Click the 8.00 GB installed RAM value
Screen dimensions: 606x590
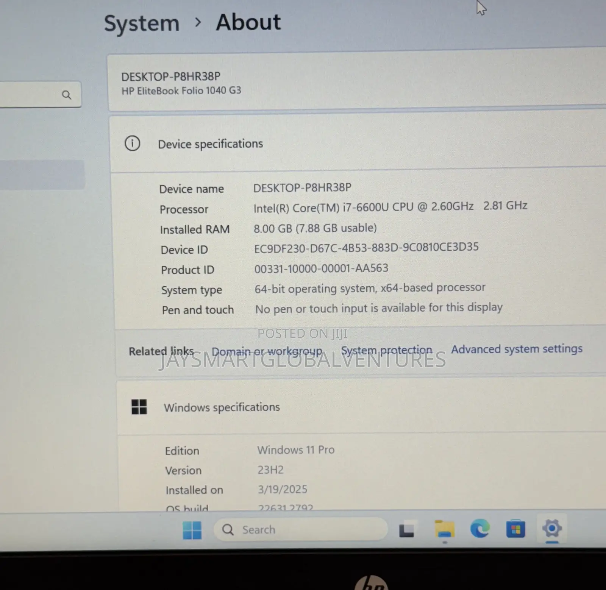(315, 228)
